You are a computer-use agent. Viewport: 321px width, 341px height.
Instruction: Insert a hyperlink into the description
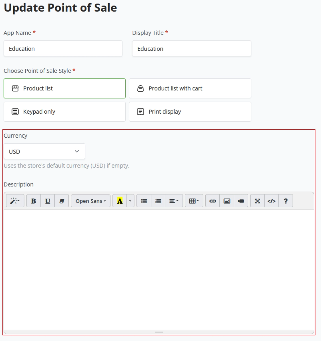[x=213, y=201]
